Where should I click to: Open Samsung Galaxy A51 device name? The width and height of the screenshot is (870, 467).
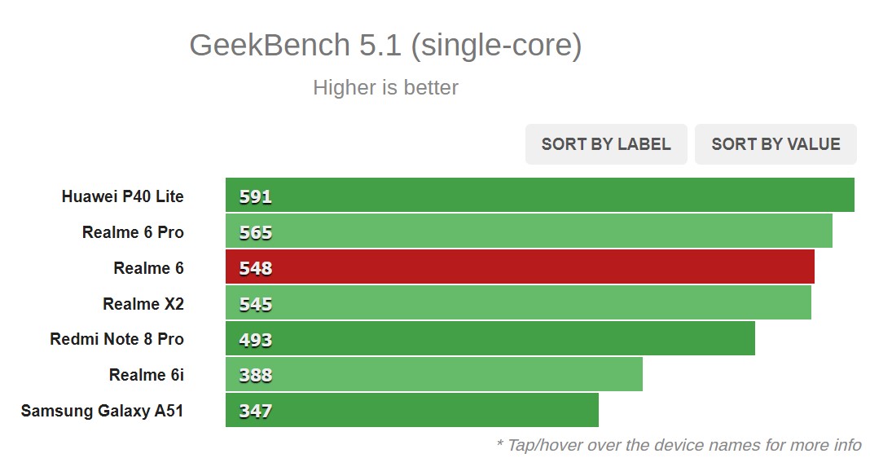pyautogui.click(x=102, y=411)
